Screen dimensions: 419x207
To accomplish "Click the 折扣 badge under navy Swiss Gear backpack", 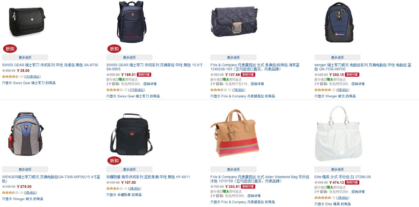I will (x=114, y=49).
